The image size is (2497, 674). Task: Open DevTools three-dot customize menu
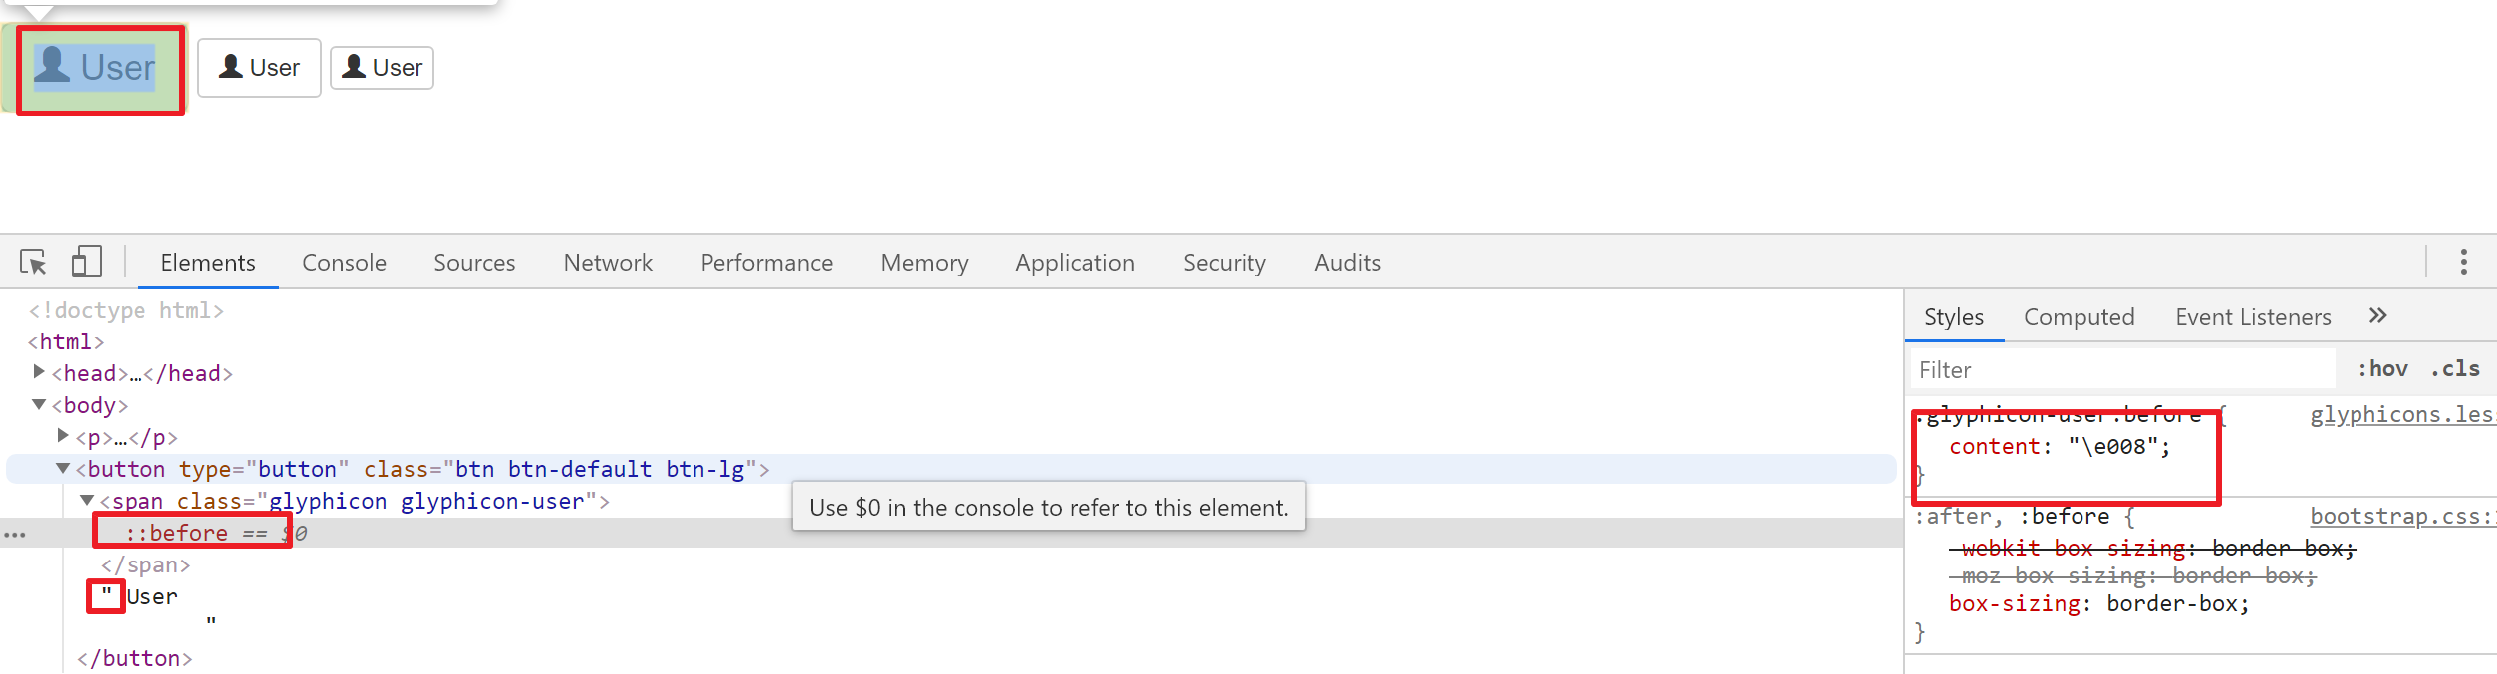(x=2463, y=262)
